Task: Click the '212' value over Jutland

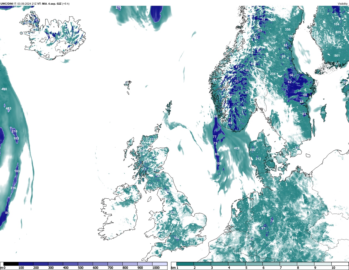Action: tap(258, 159)
